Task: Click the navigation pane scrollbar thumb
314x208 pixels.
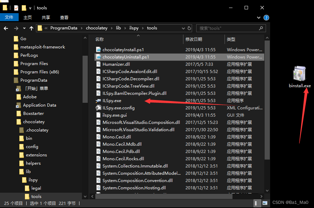Action: click(x=85, y=79)
